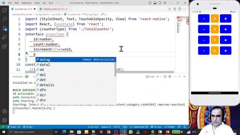Click the Open Changes icon in editor toolbar
Screen dimensions: 240x135
coord(175,9)
